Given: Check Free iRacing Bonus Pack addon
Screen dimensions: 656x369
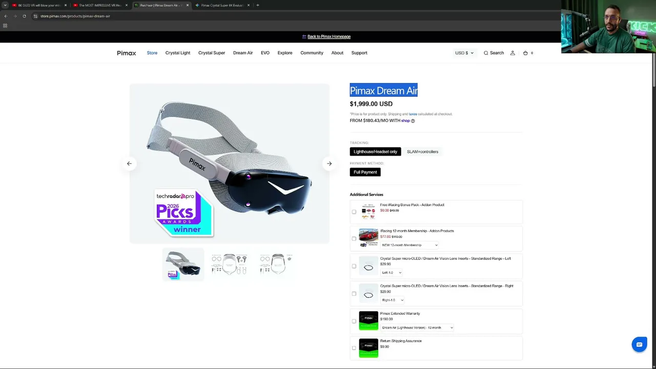Looking at the screenshot, I should coord(354,212).
